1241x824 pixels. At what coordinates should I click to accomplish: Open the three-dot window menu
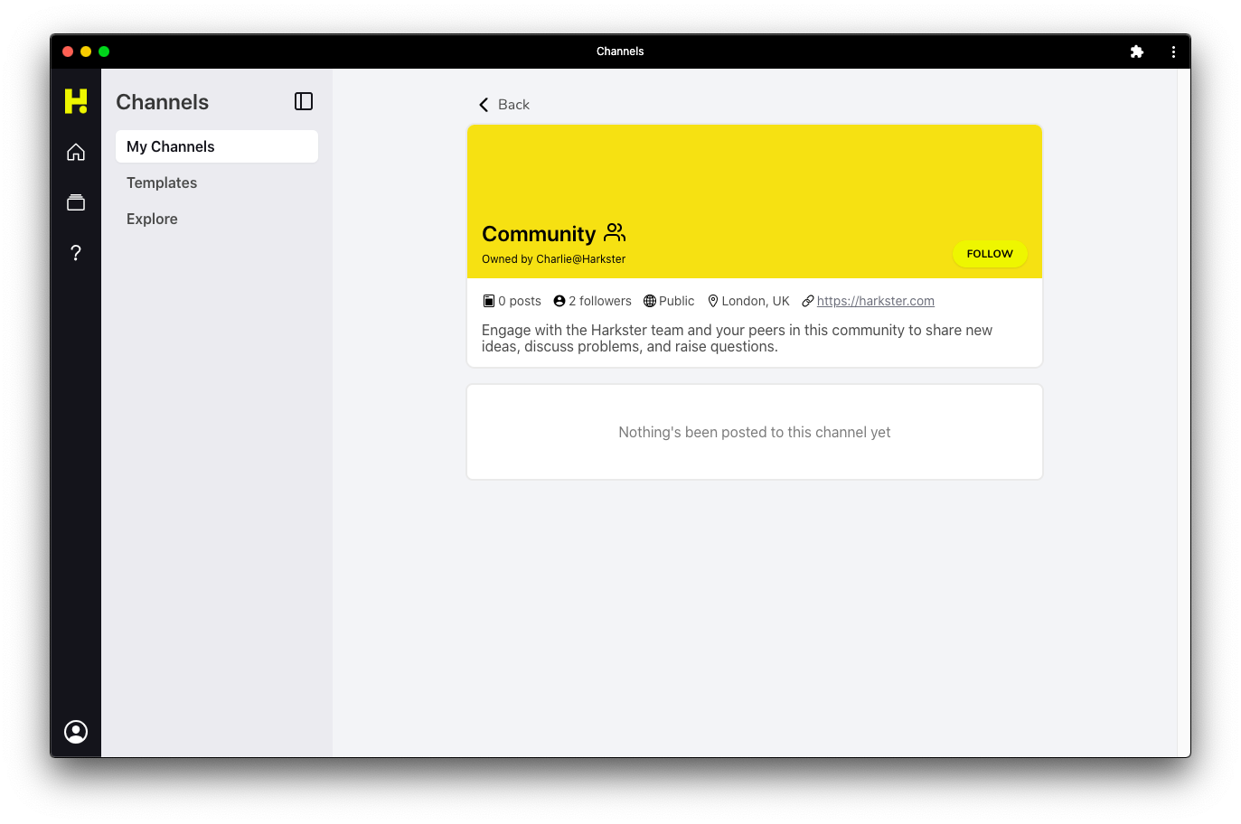tap(1173, 51)
